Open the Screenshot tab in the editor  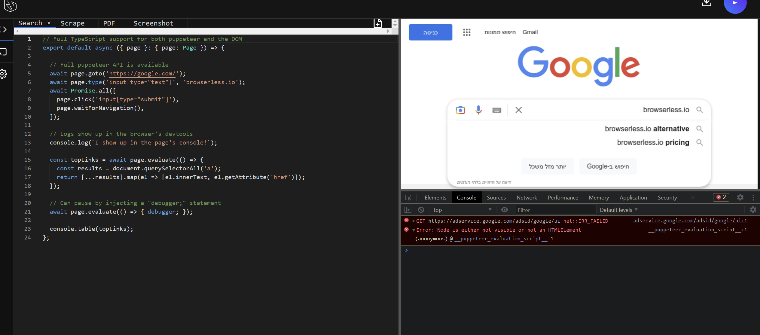click(153, 23)
